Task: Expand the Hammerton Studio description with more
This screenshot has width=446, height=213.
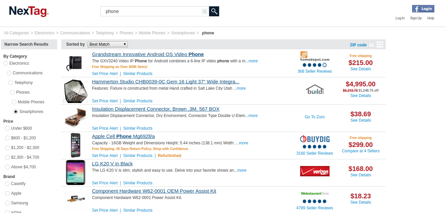Action: [241, 88]
